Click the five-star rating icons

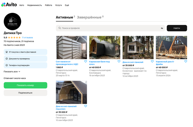(x=14, y=37)
